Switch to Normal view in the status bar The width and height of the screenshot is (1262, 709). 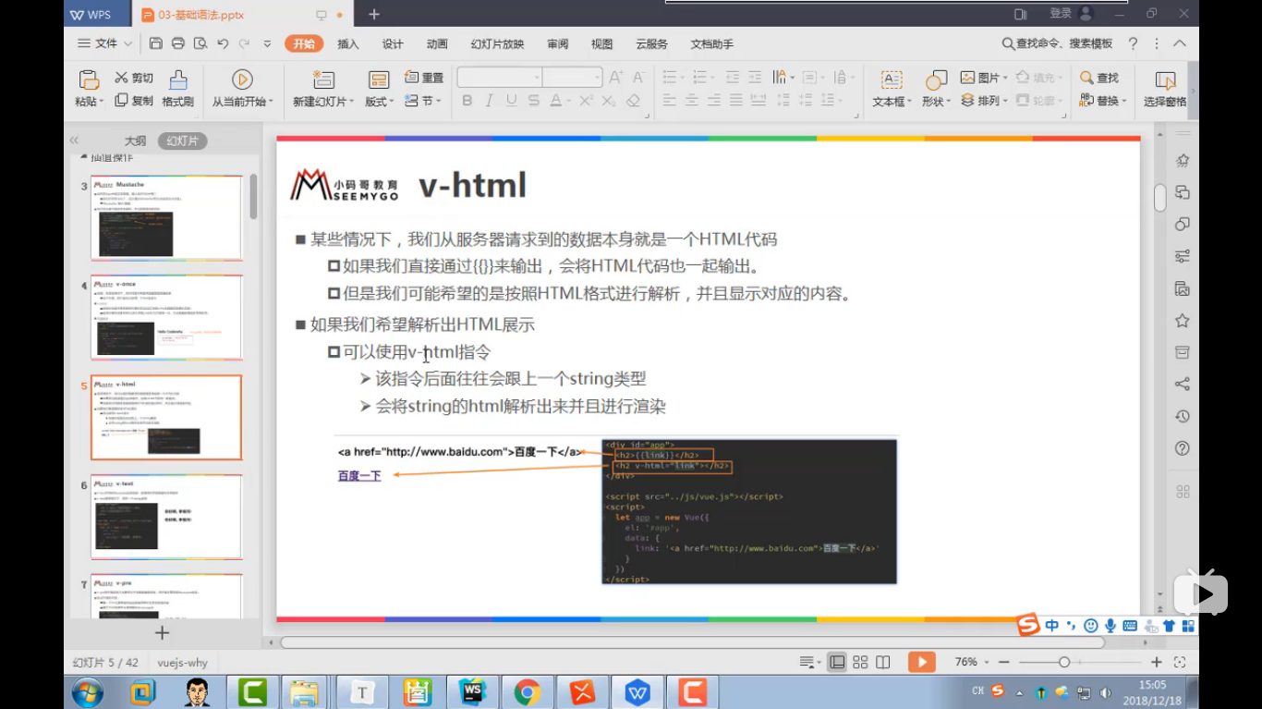(x=837, y=662)
